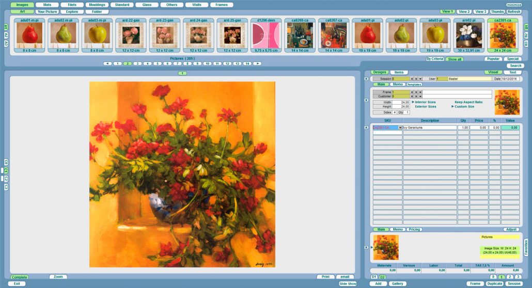Screen dimensions: 532x288
Task: Click the Duplicate button
Action: click(x=495, y=283)
